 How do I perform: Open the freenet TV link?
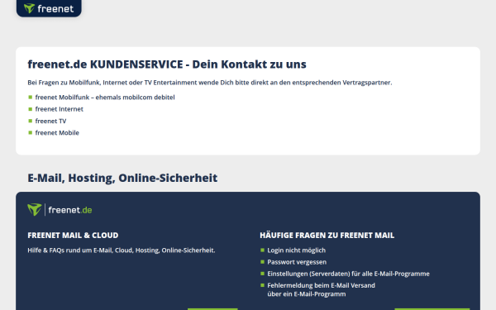pos(50,122)
